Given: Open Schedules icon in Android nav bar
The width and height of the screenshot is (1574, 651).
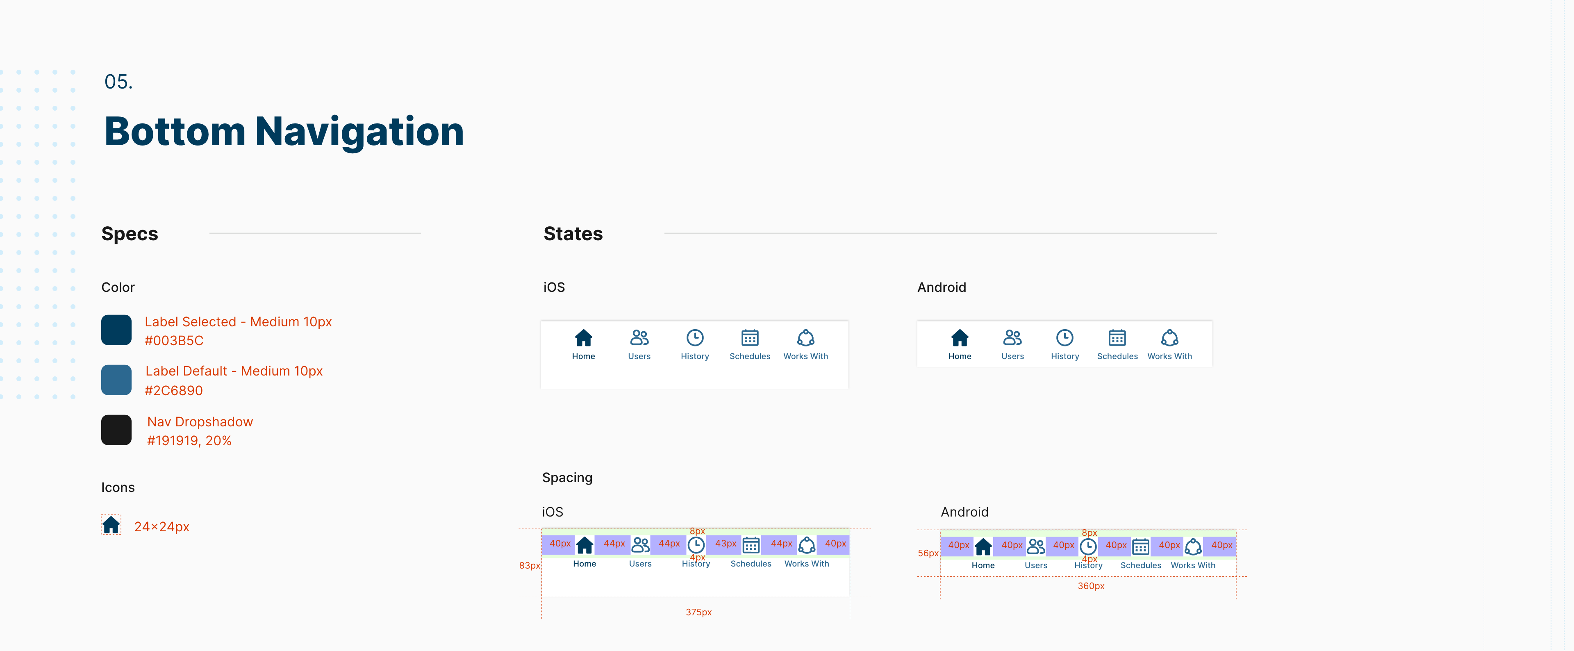Looking at the screenshot, I should pyautogui.click(x=1117, y=337).
